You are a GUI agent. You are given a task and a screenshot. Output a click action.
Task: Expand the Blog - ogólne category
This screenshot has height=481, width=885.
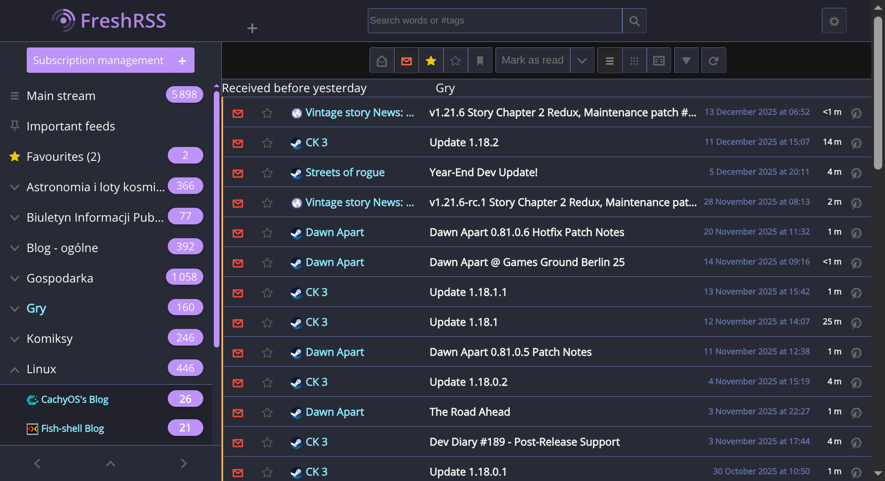pyautogui.click(x=15, y=248)
